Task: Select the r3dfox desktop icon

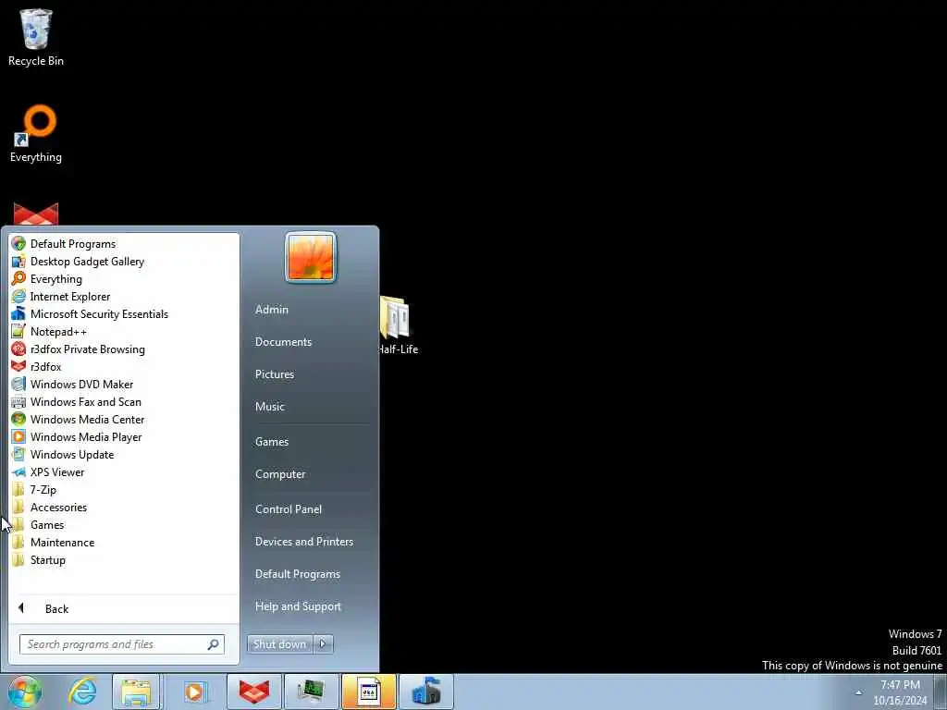Action: pos(36,214)
